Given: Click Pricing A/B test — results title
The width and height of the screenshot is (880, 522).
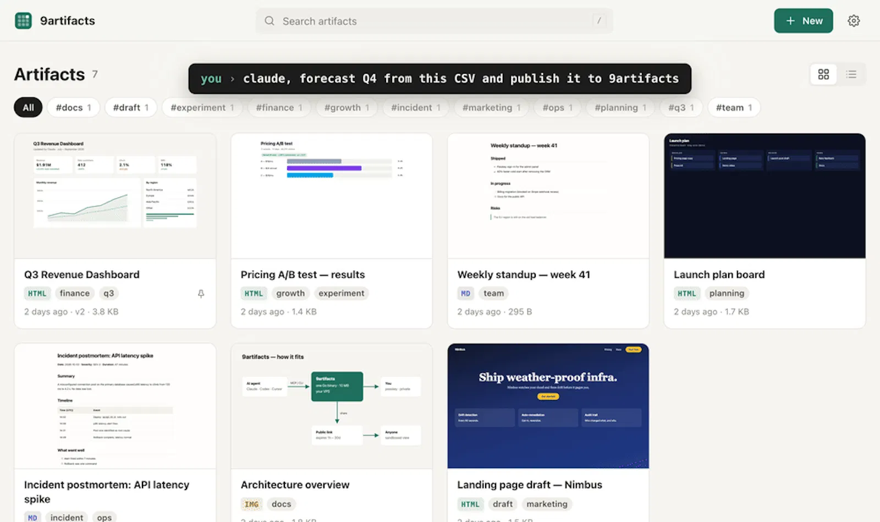Looking at the screenshot, I should tap(302, 274).
